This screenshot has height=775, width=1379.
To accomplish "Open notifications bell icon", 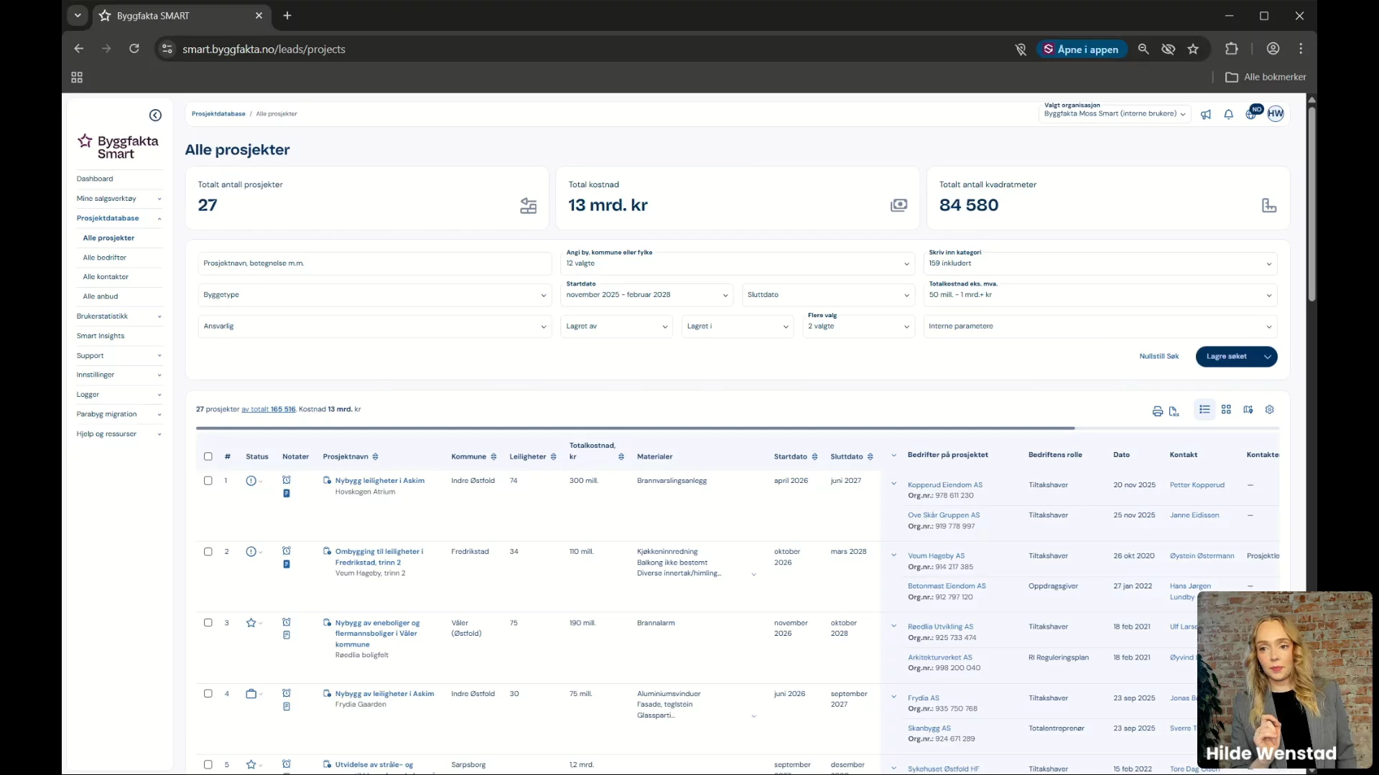I will coord(1229,115).
